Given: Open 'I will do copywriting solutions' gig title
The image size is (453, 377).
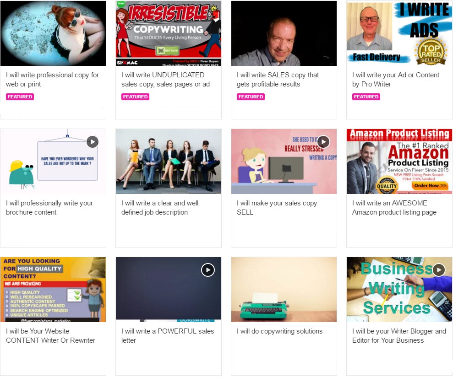Looking at the screenshot, I should pyautogui.click(x=279, y=331).
